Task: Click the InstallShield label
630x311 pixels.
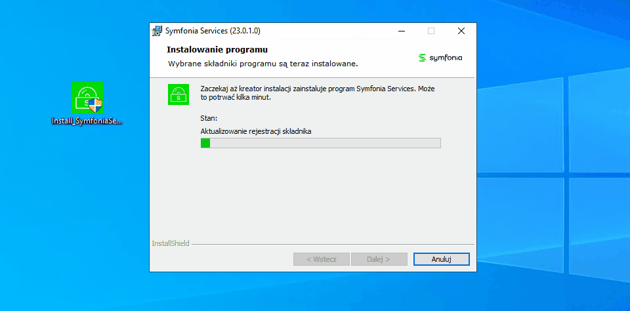Action: (171, 243)
